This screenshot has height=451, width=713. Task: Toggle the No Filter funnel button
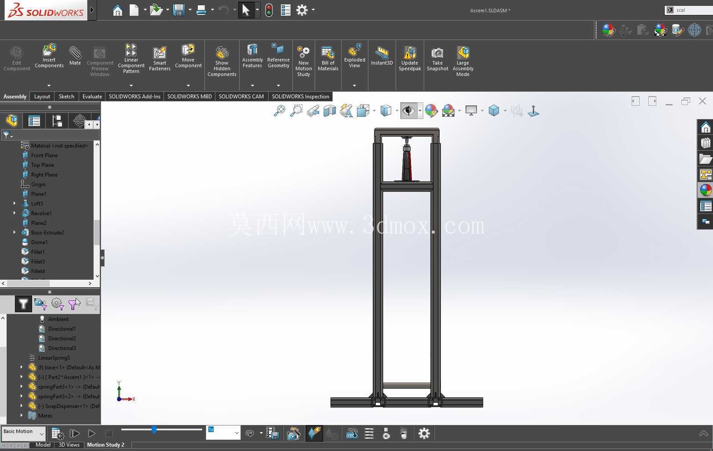point(23,303)
